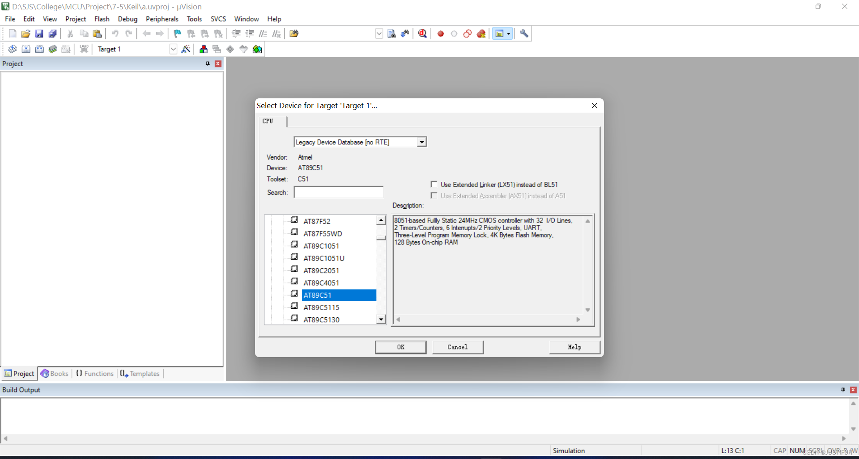The width and height of the screenshot is (859, 459).
Task: Select AT89C5115 in the device list
Action: 321,307
